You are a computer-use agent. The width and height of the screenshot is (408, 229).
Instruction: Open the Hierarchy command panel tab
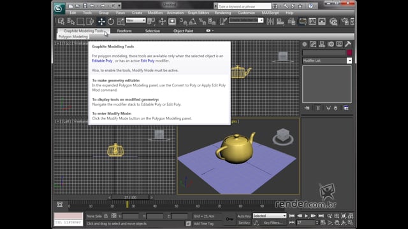322,45
